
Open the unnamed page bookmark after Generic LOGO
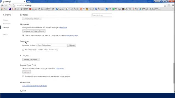click(53, 9)
